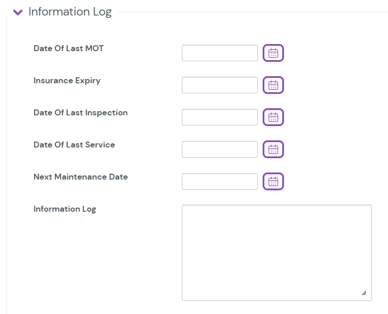Image resolution: width=388 pixels, height=314 pixels.
Task: Click the Date Of Last MOT label
Action: pyautogui.click(x=68, y=48)
